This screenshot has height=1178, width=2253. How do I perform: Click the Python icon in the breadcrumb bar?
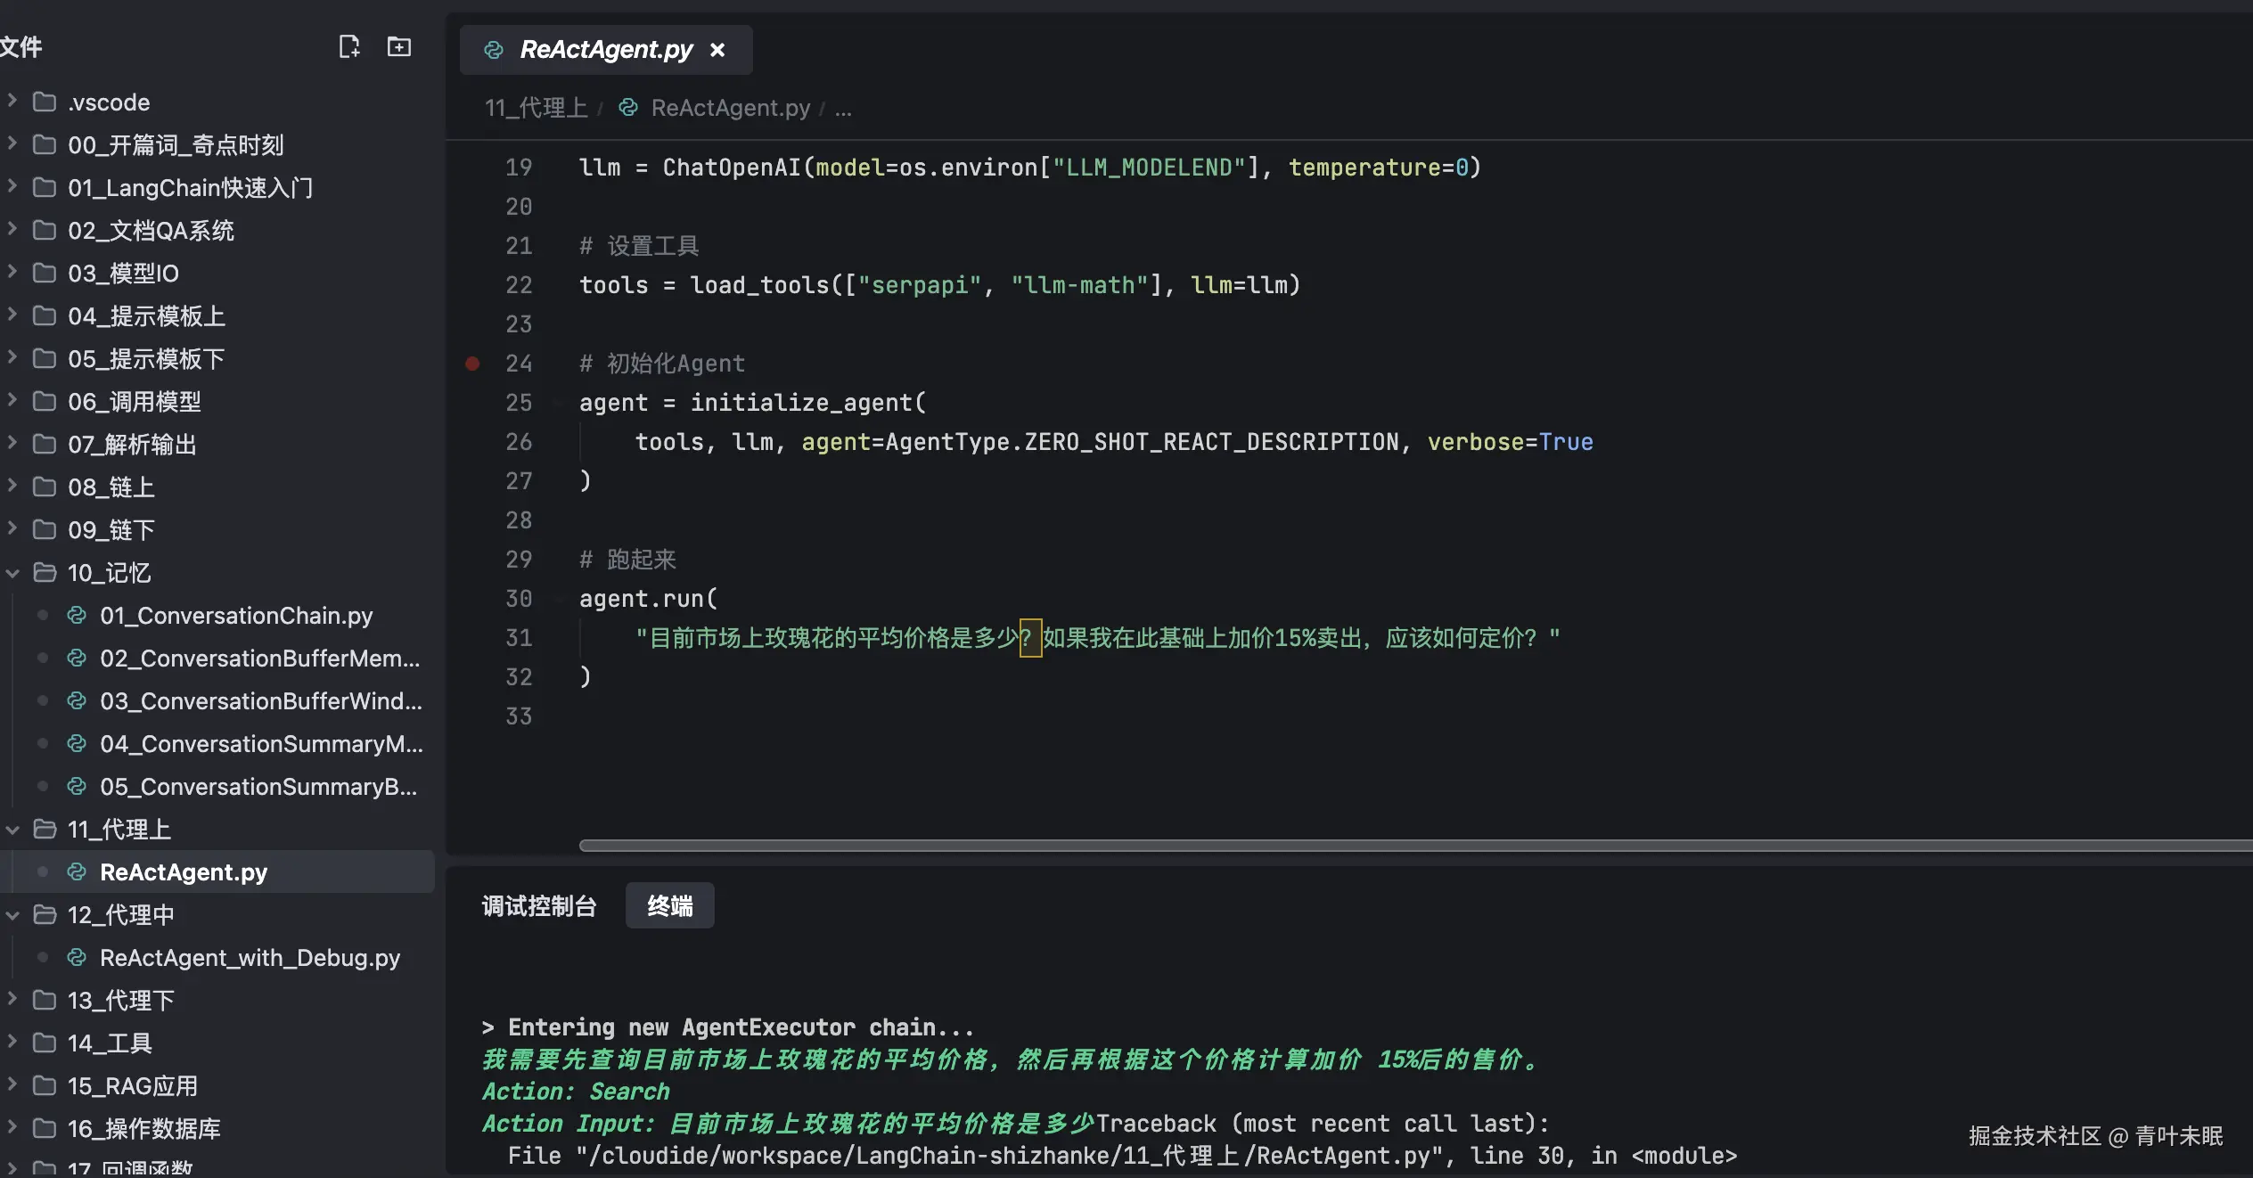627,108
